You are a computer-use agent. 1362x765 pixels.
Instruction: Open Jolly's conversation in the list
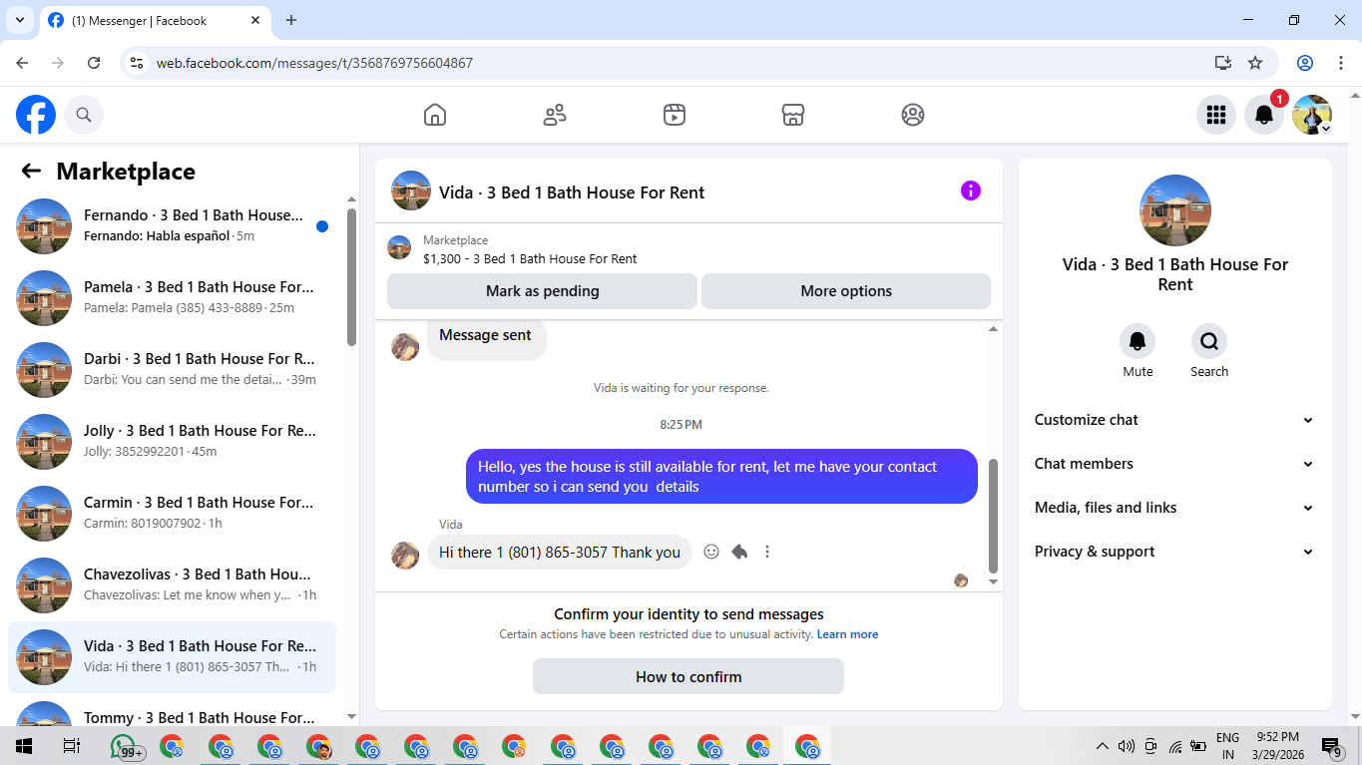coord(172,442)
